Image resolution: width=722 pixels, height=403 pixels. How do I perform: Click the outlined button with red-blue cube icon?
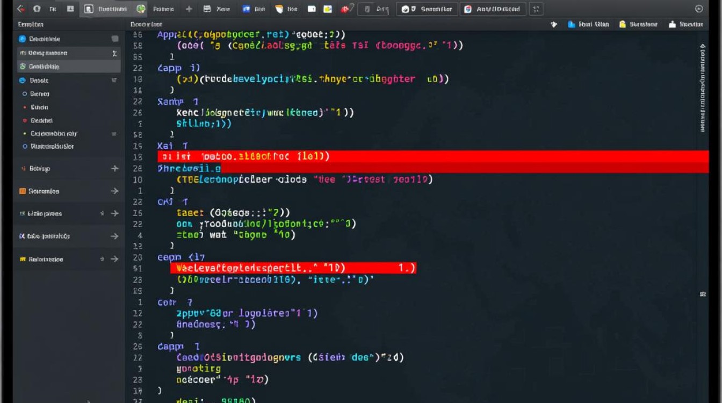492,9
